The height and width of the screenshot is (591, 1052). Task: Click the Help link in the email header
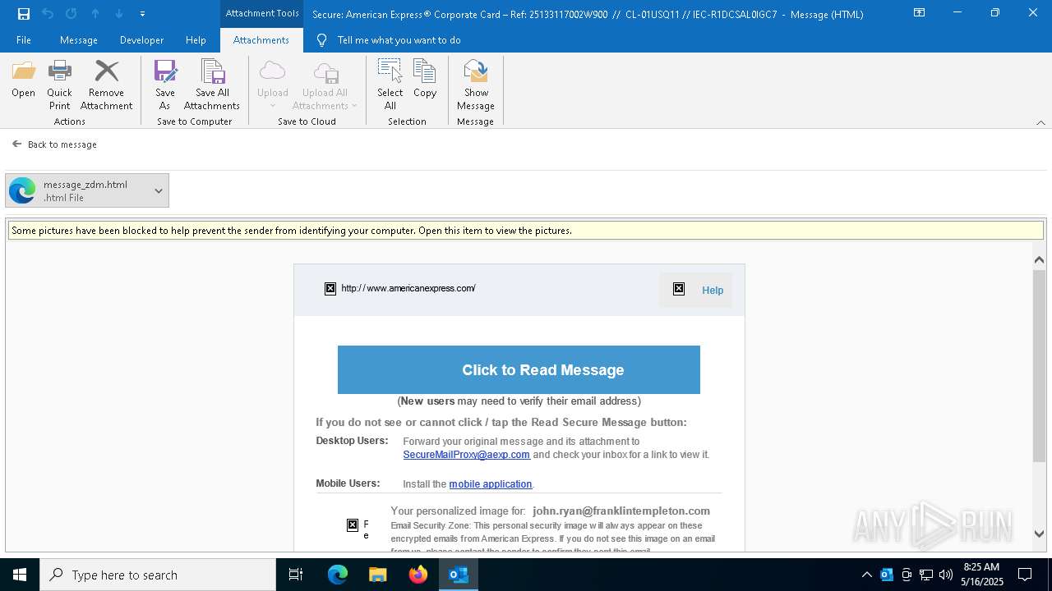(713, 291)
